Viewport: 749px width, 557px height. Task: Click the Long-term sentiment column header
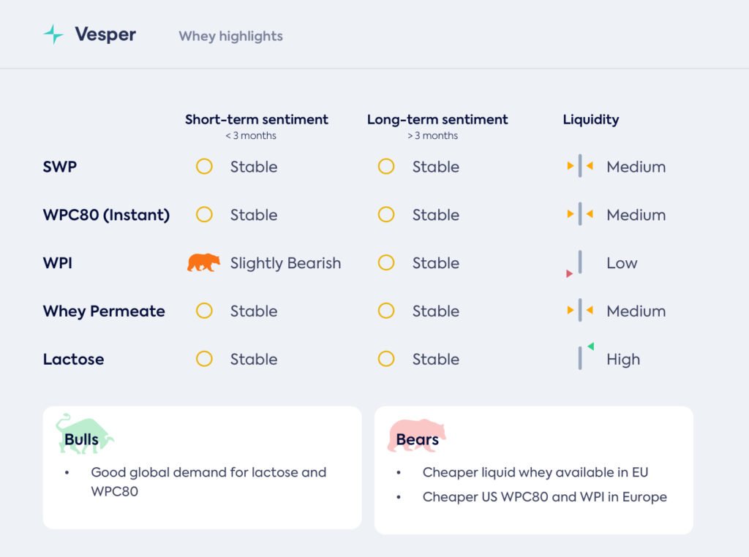437,120
